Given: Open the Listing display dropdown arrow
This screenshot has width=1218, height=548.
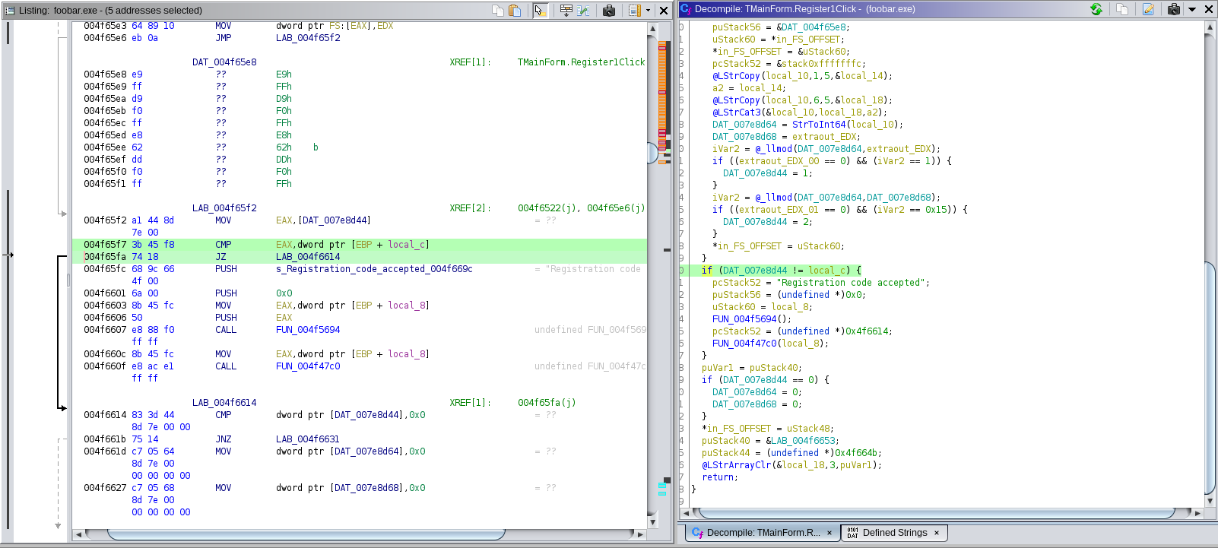Looking at the screenshot, I should (x=648, y=10).
